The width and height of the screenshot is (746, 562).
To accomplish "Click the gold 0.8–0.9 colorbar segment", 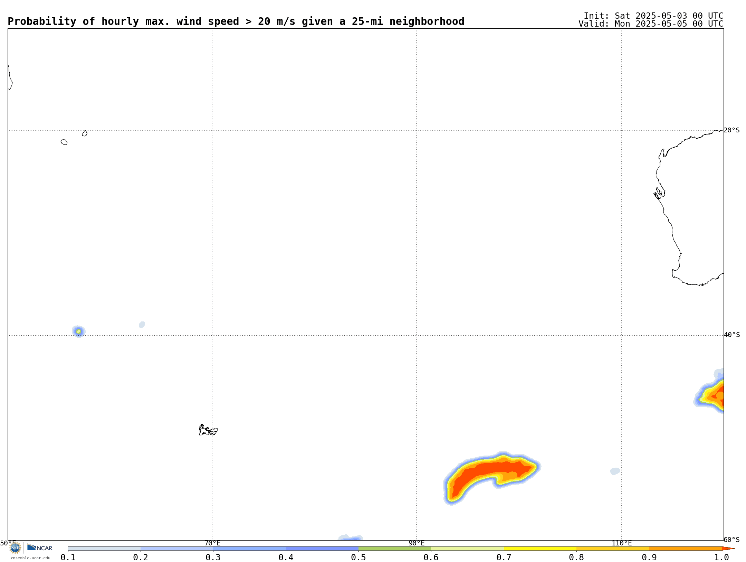I will [613, 549].
